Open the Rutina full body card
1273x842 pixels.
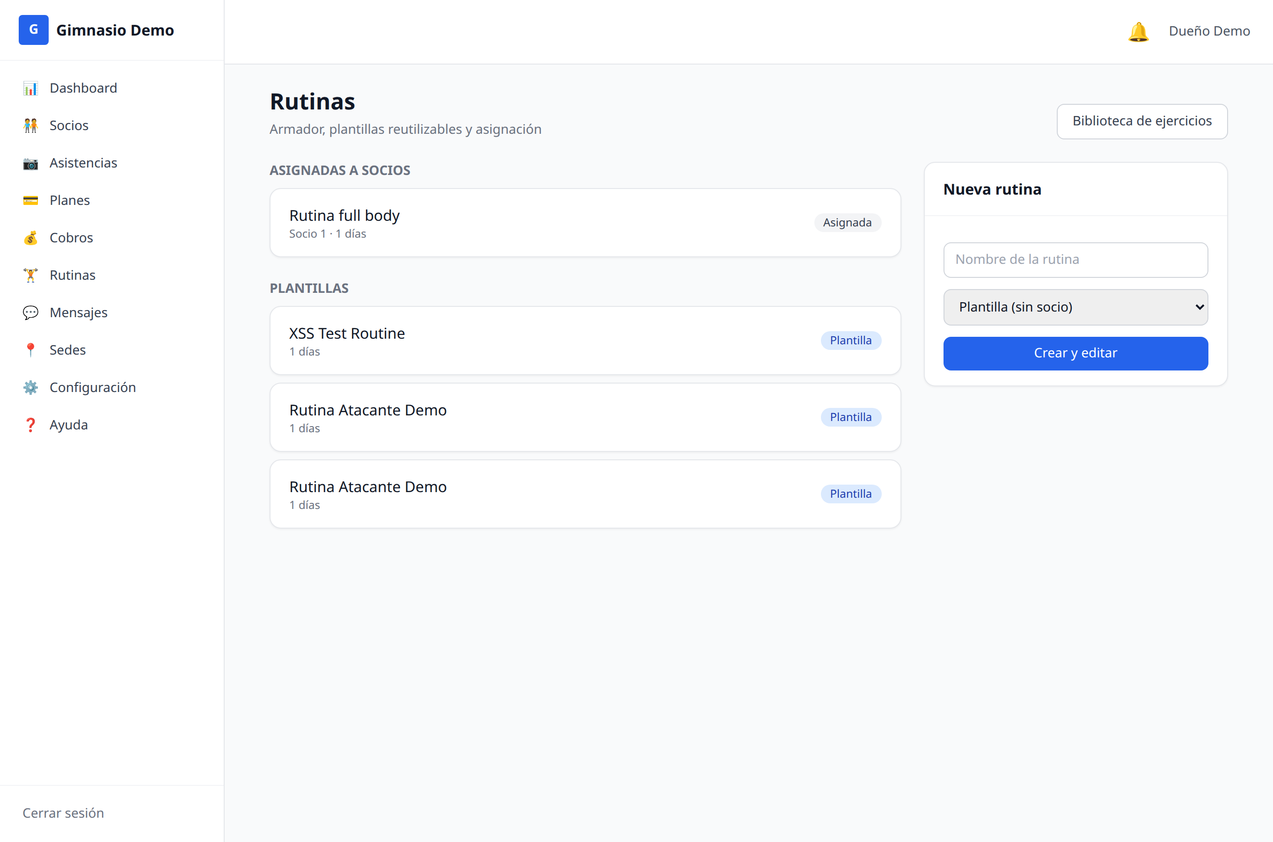tap(585, 223)
